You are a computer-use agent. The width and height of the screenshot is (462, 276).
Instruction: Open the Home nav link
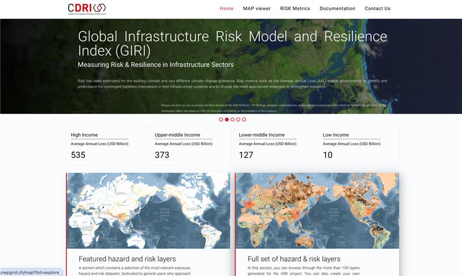226,9
